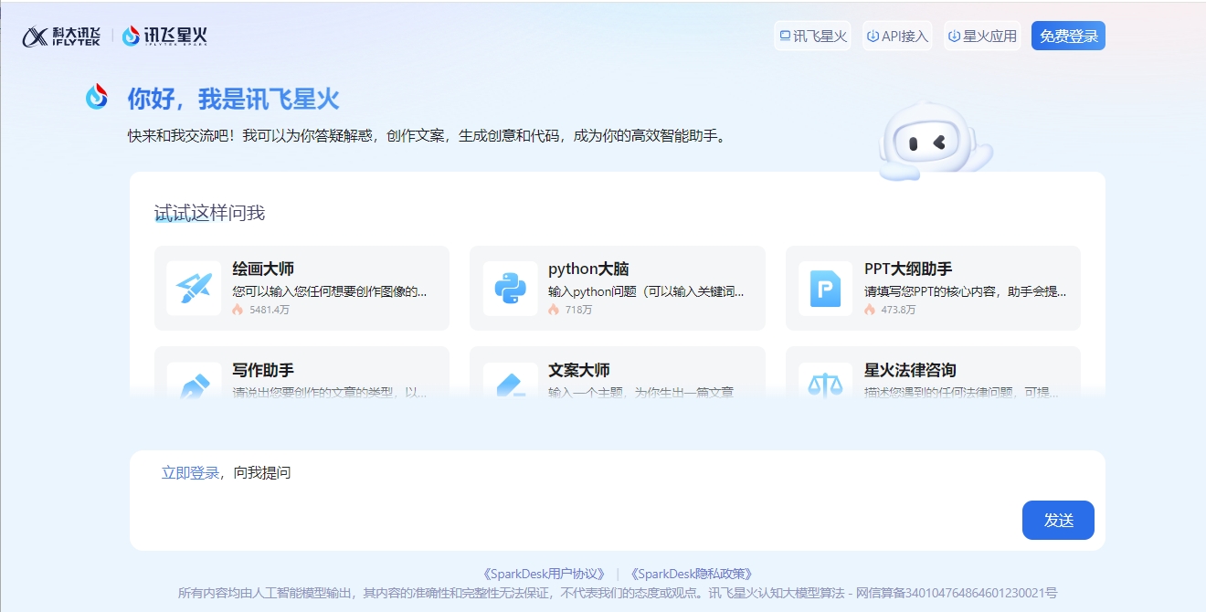Image resolution: width=1206 pixels, height=612 pixels.
Task: Select the python大脑 card title
Action: pos(588,269)
